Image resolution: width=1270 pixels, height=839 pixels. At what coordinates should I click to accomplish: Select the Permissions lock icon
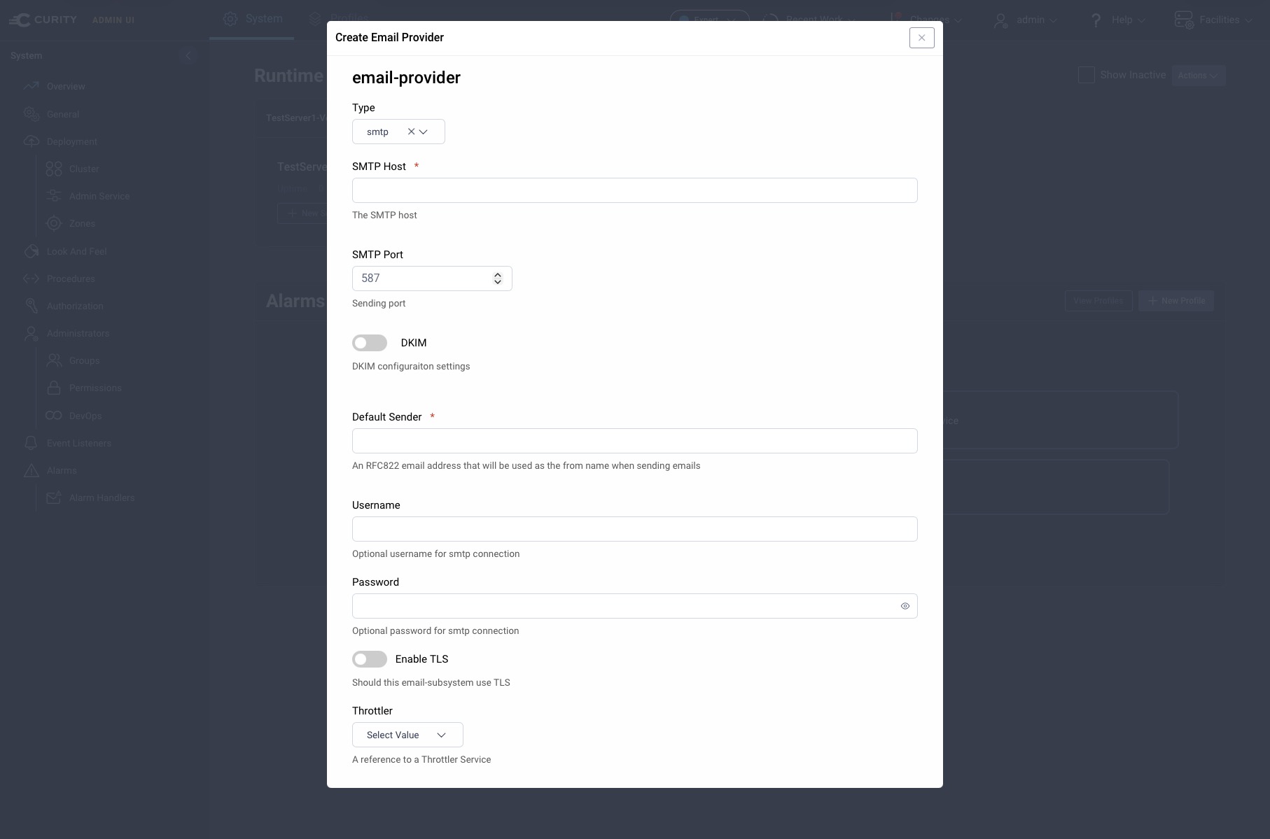coord(55,388)
